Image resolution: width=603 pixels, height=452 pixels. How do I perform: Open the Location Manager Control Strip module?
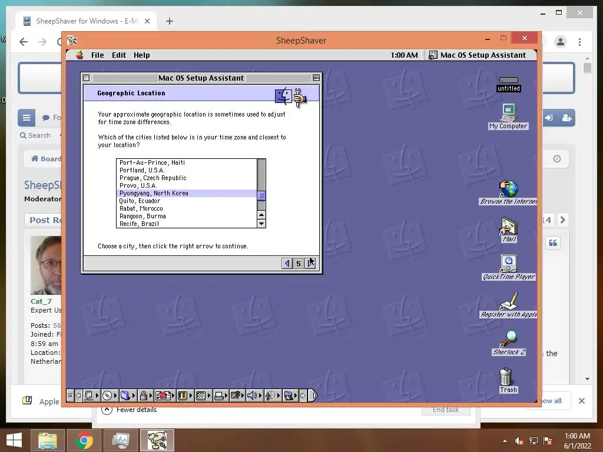tap(165, 395)
